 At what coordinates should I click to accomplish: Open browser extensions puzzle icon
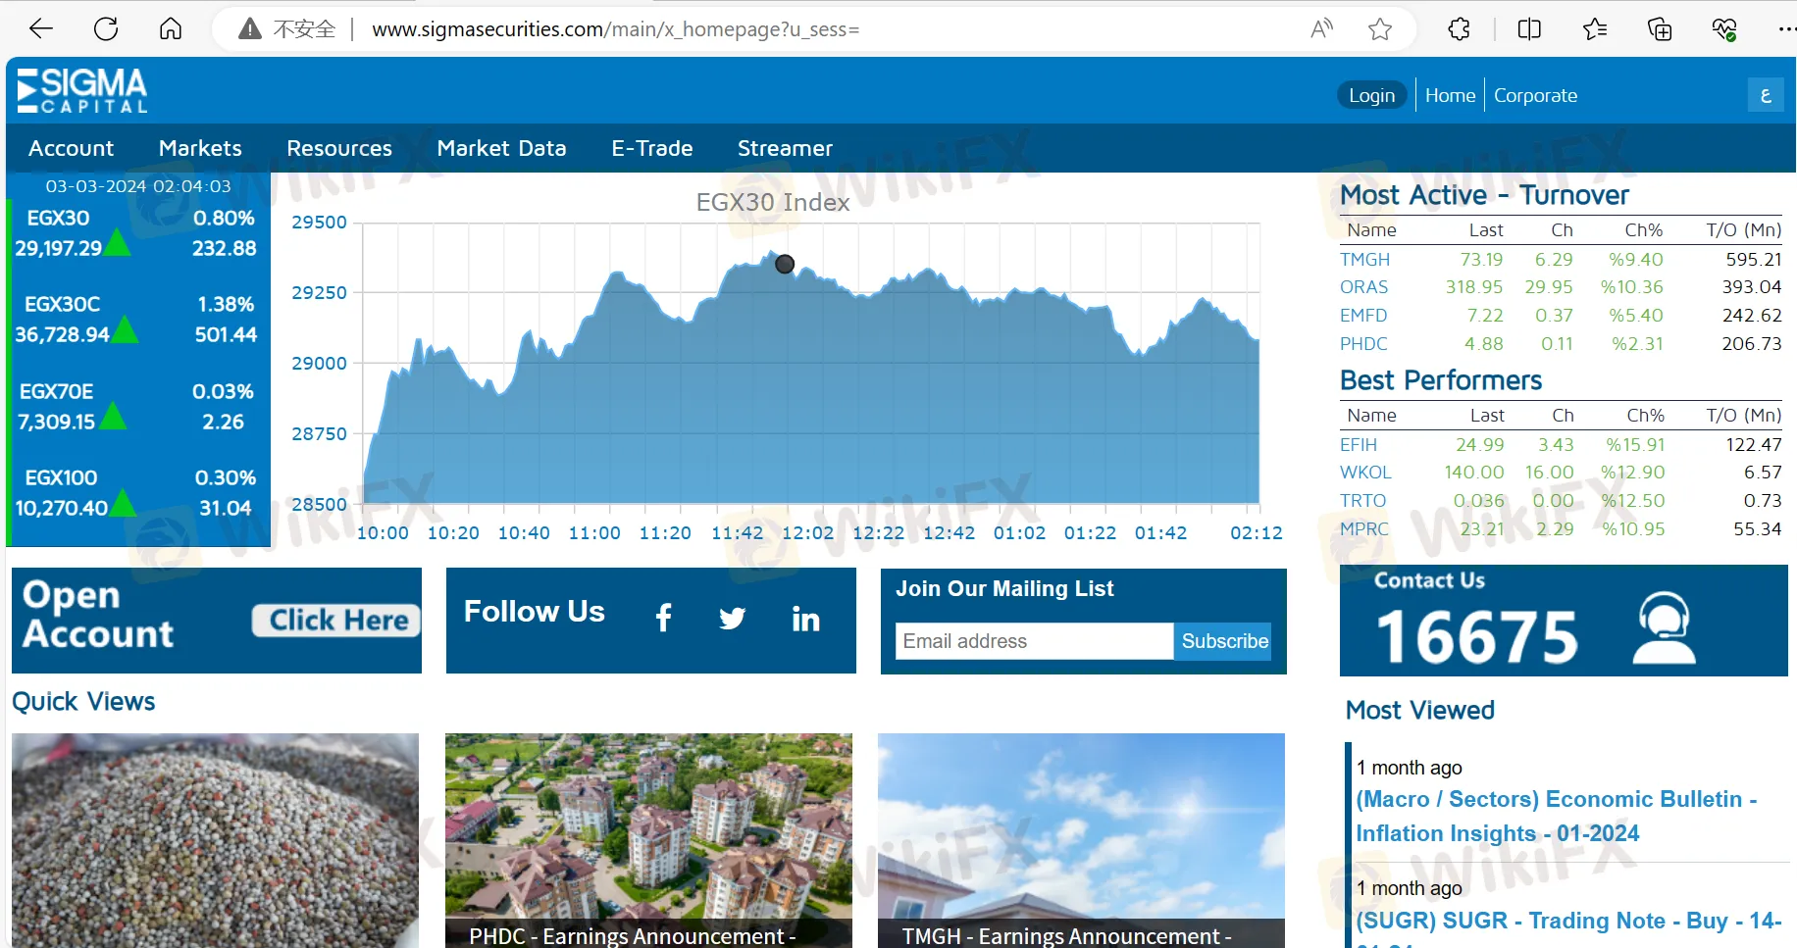click(1459, 29)
